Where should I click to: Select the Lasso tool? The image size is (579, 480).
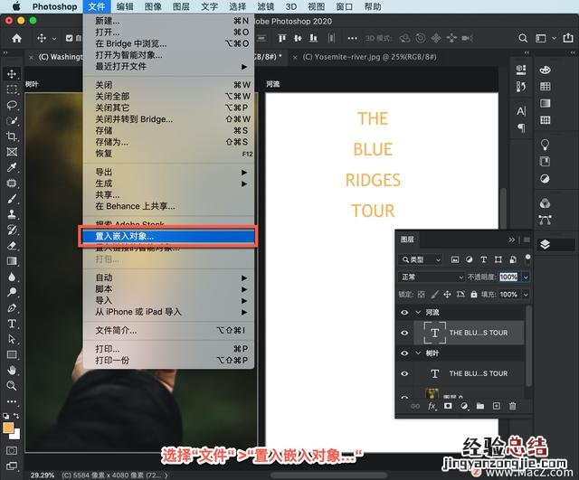click(12, 105)
